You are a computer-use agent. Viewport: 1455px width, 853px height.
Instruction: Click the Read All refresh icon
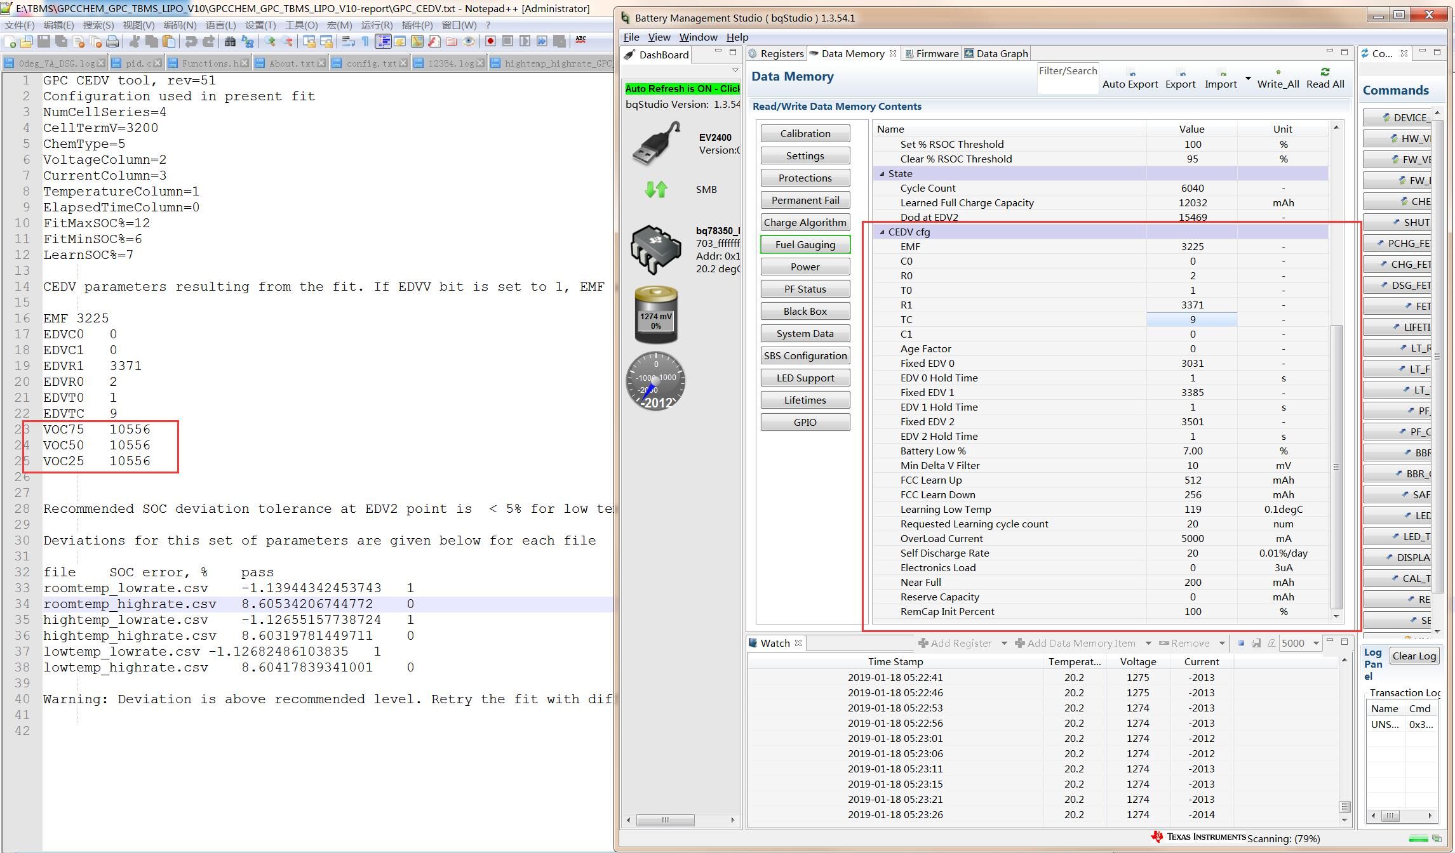point(1325,72)
